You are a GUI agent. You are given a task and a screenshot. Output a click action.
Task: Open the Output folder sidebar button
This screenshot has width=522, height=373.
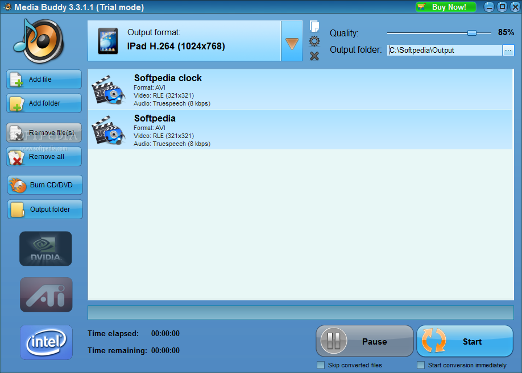click(45, 209)
